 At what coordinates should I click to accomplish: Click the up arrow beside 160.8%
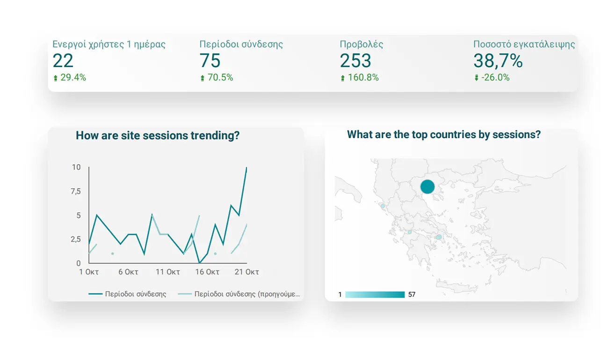pyautogui.click(x=343, y=78)
